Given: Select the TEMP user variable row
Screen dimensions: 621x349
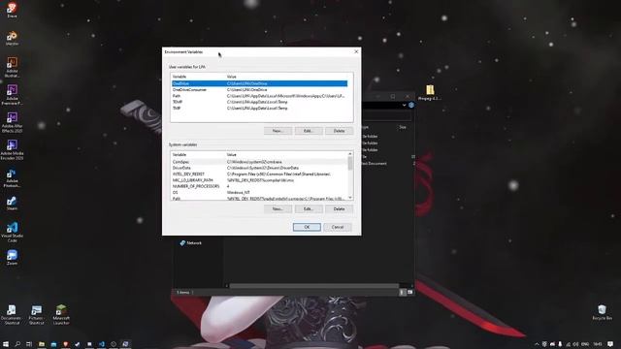Looking at the screenshot, I should (259, 102).
